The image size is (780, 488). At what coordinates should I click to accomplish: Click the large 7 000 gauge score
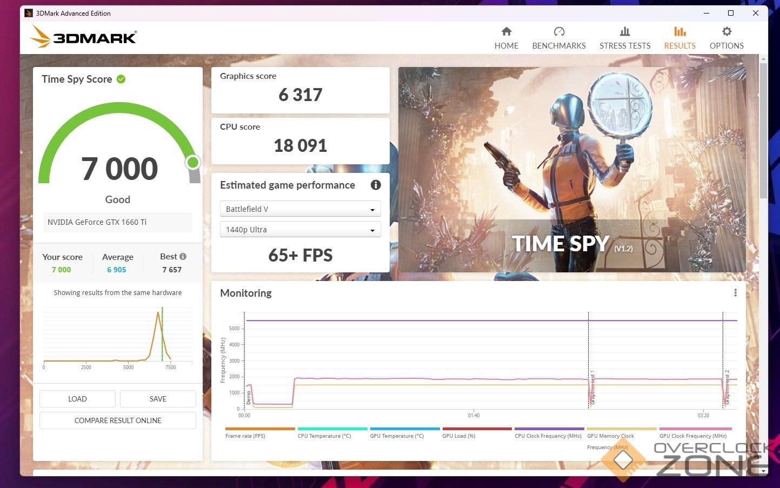click(119, 169)
